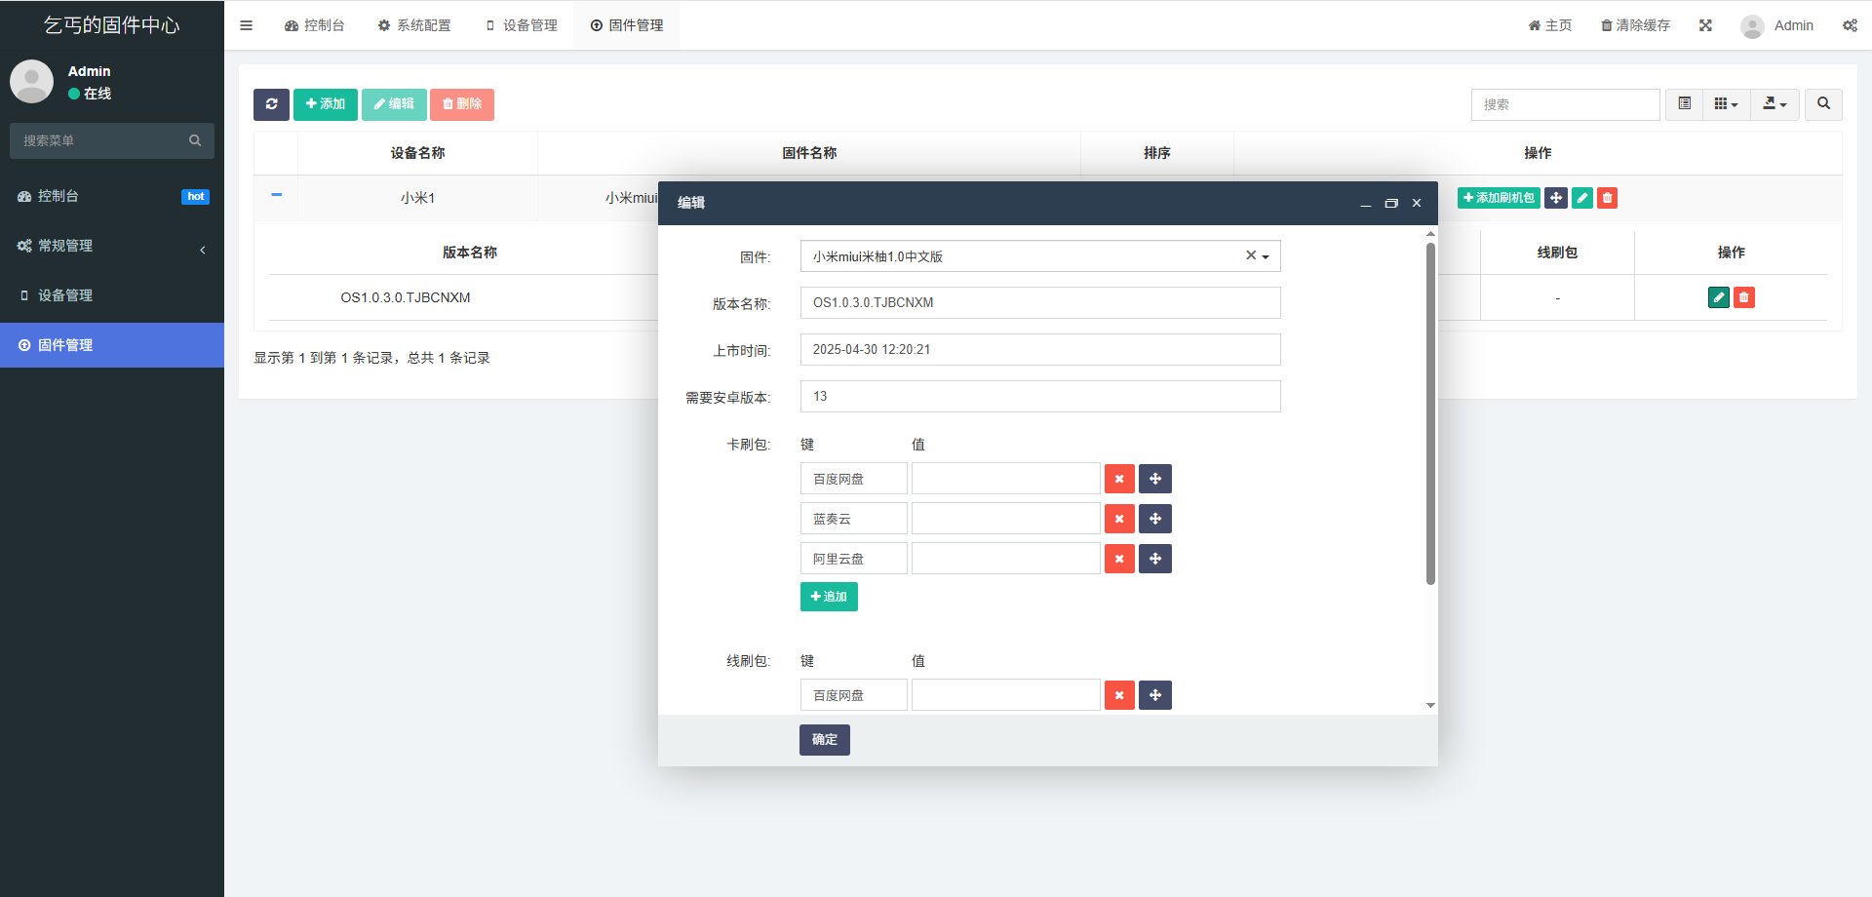Click the 删除 toolbar button
The width and height of the screenshot is (1872, 897).
coord(462,104)
